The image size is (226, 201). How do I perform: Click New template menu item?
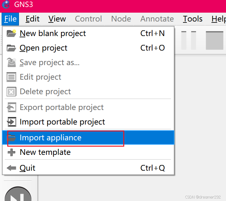tap(45, 152)
